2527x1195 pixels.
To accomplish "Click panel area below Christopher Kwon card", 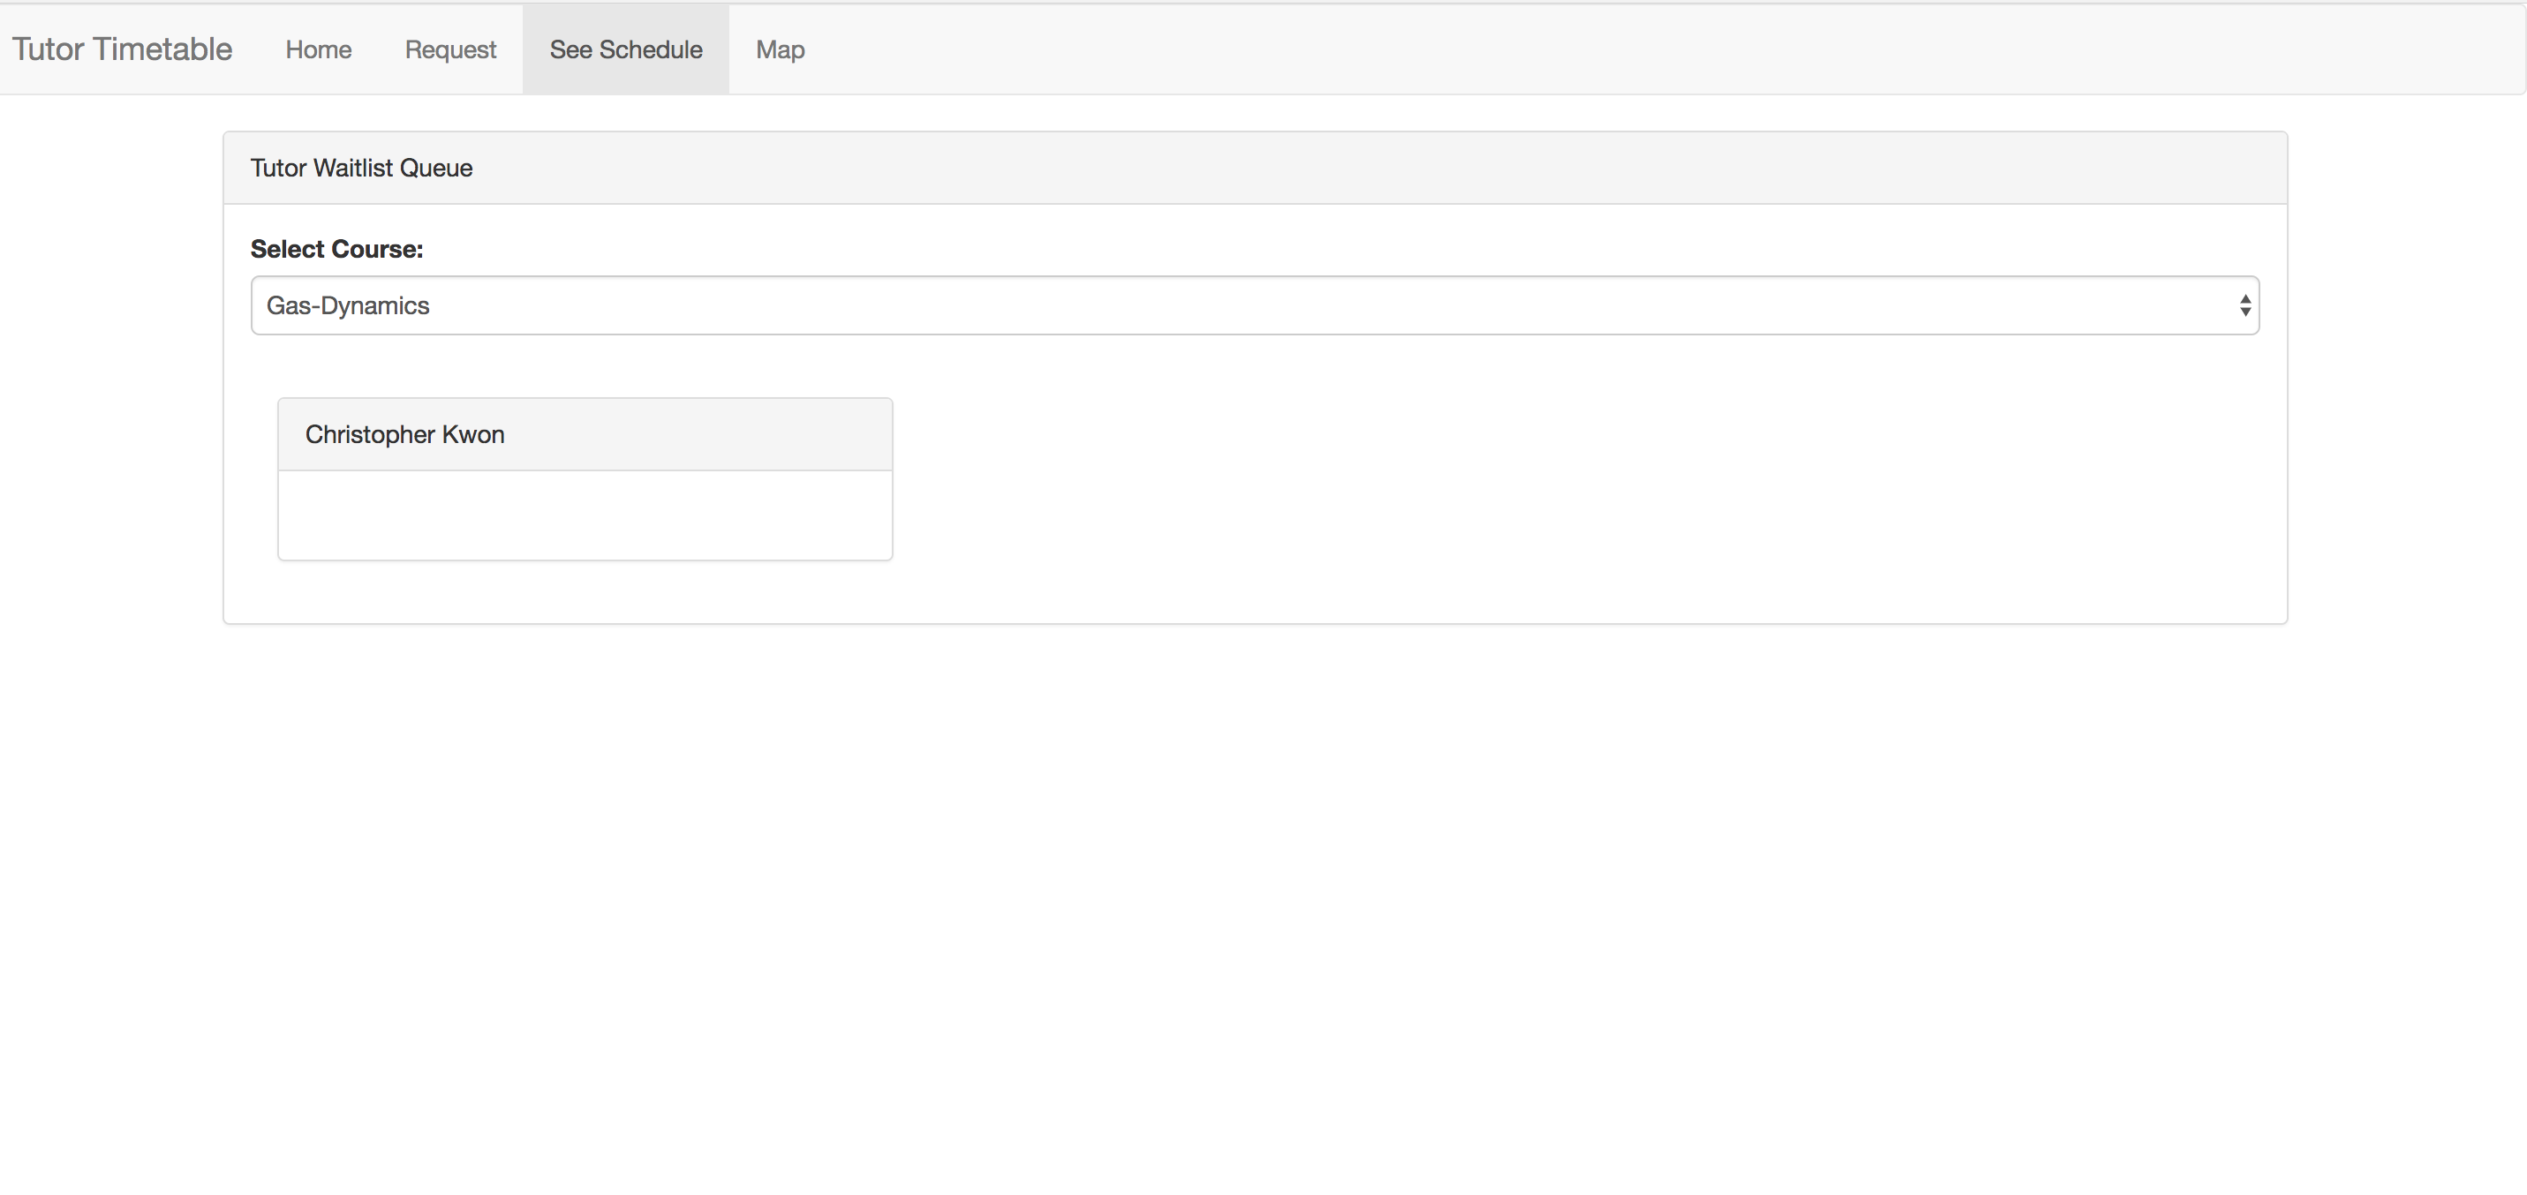I will [x=585, y=592].
